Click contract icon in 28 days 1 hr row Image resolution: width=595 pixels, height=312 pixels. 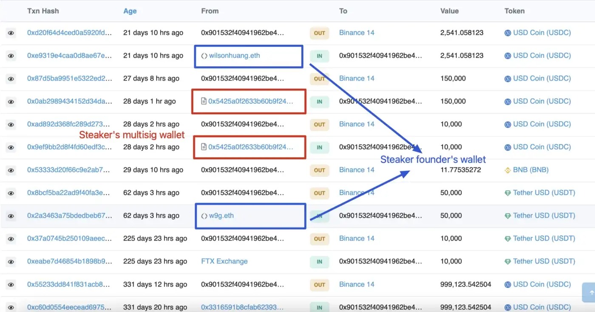[x=204, y=101]
